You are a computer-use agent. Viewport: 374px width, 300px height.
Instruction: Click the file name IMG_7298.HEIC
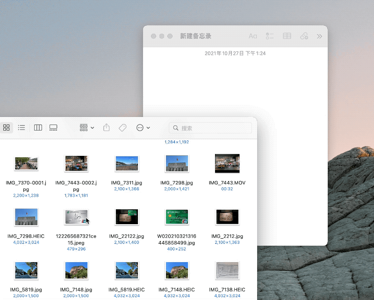click(x=26, y=236)
